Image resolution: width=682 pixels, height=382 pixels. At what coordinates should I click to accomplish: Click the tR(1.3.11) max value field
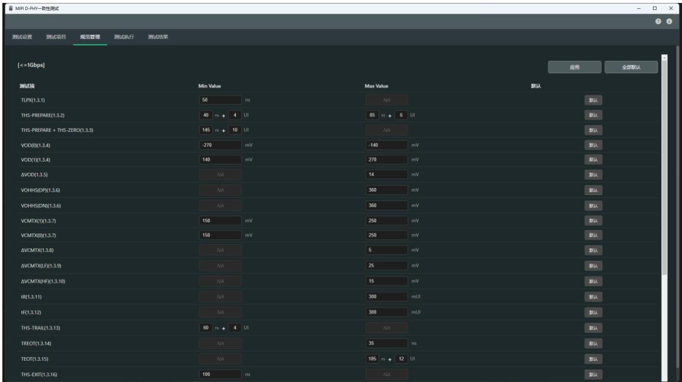(x=386, y=297)
